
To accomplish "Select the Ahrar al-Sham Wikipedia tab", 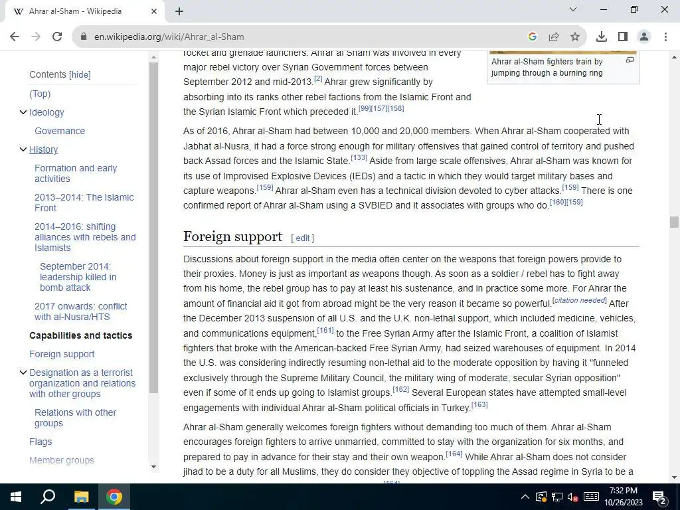I will click(82, 11).
